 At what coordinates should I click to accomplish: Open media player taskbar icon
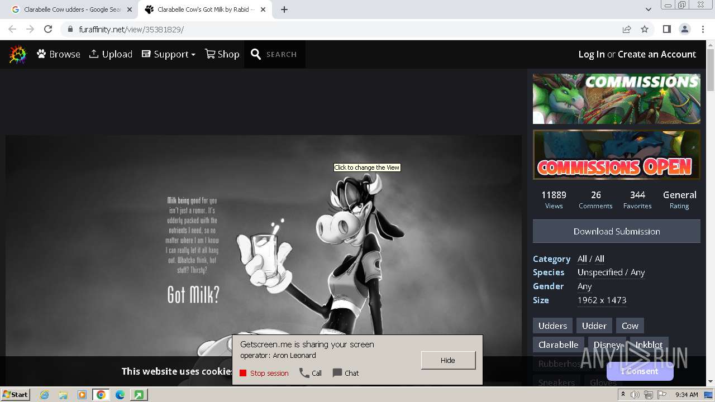(82, 395)
